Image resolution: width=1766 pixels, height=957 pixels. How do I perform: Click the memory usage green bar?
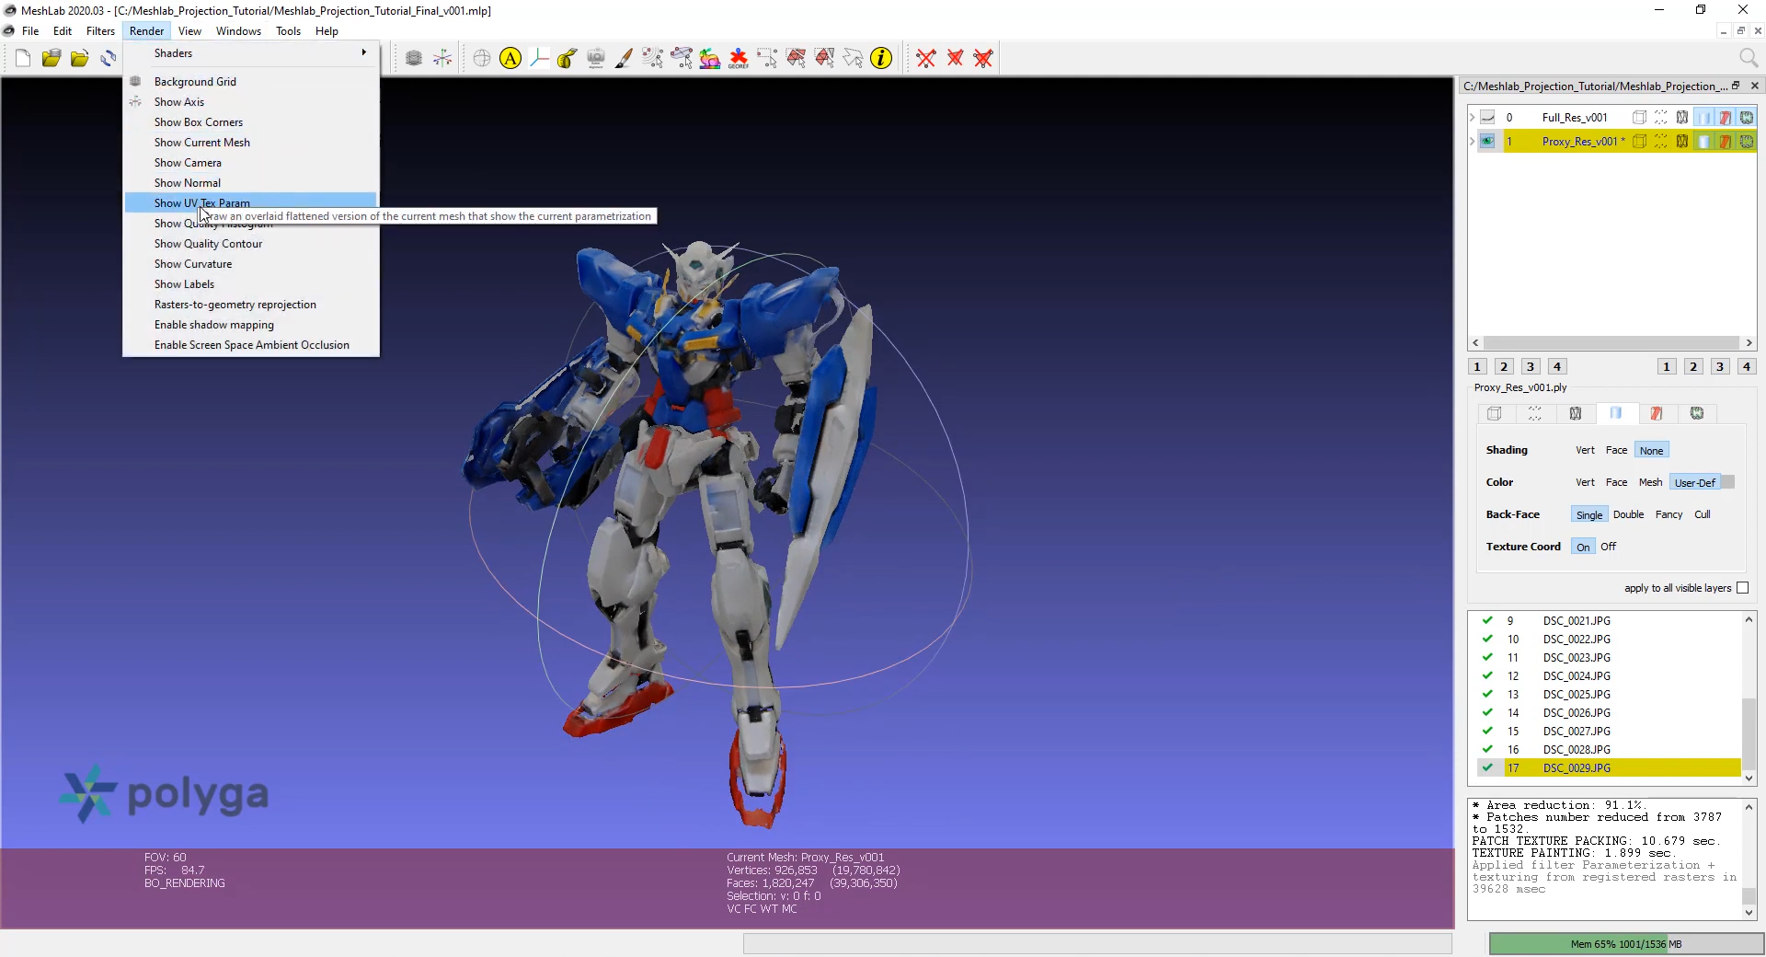pyautogui.click(x=1625, y=943)
